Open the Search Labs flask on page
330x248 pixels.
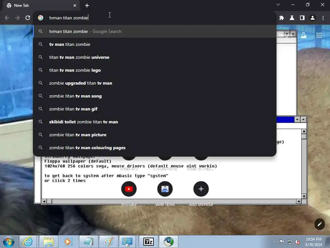tap(304, 35)
